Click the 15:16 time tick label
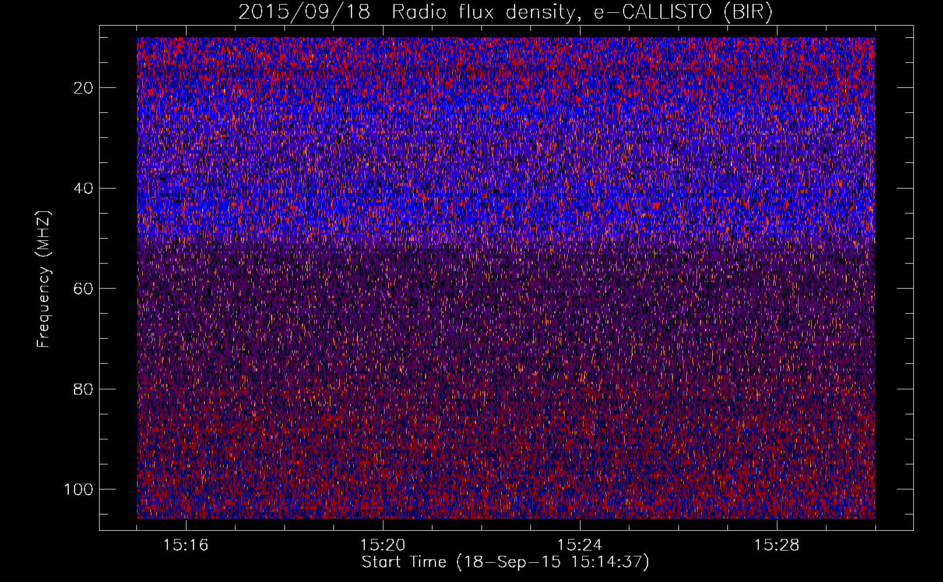The image size is (943, 582). click(x=186, y=545)
